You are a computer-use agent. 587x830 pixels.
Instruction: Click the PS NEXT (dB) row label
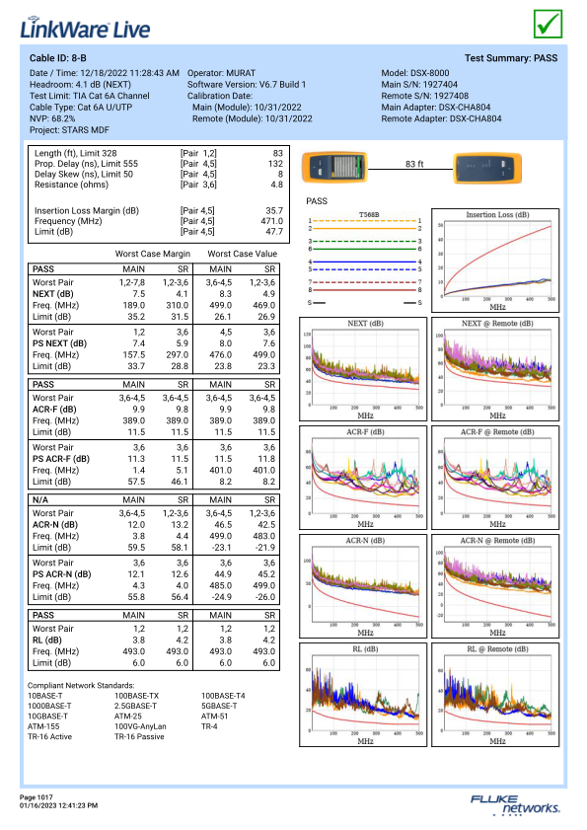point(60,343)
